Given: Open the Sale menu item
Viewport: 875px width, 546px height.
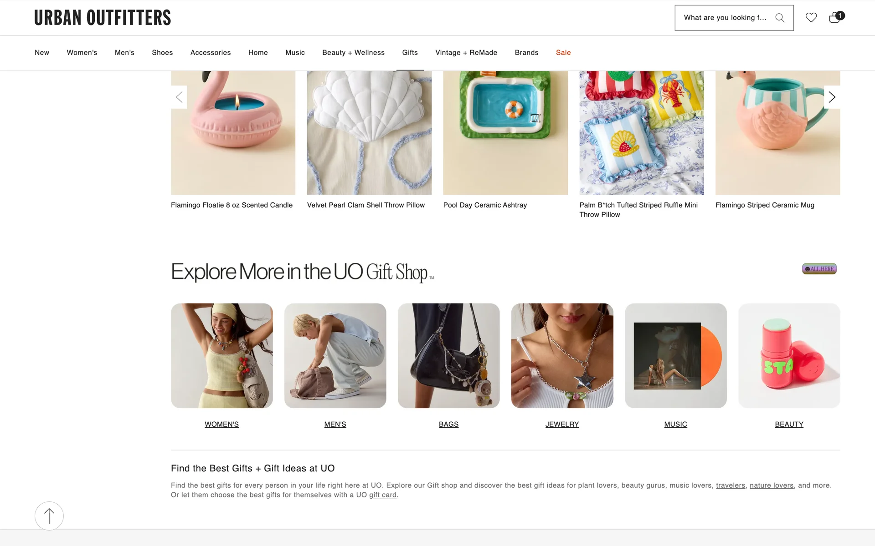Looking at the screenshot, I should click(563, 53).
